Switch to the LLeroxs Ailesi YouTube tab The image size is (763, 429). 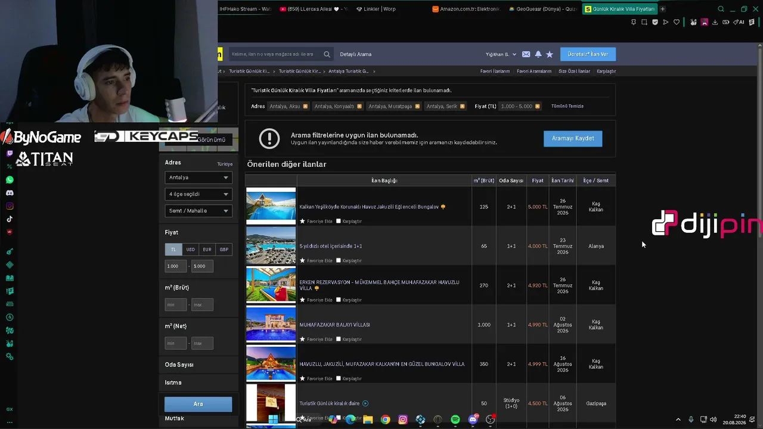tap(313, 9)
